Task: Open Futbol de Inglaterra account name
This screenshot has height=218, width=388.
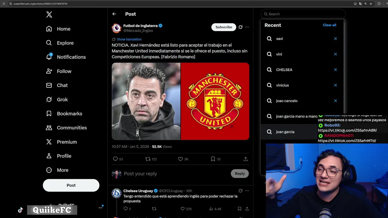Action: coord(140,26)
